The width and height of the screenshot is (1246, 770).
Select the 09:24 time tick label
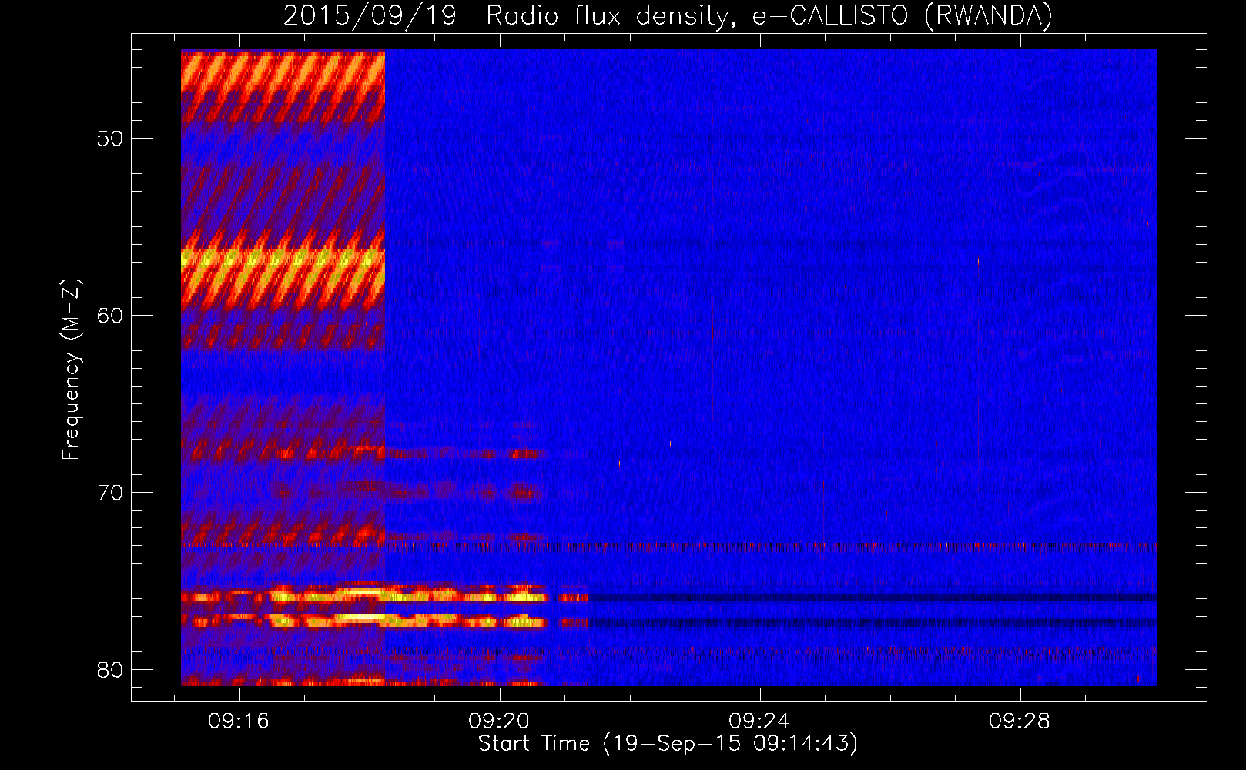tap(759, 721)
